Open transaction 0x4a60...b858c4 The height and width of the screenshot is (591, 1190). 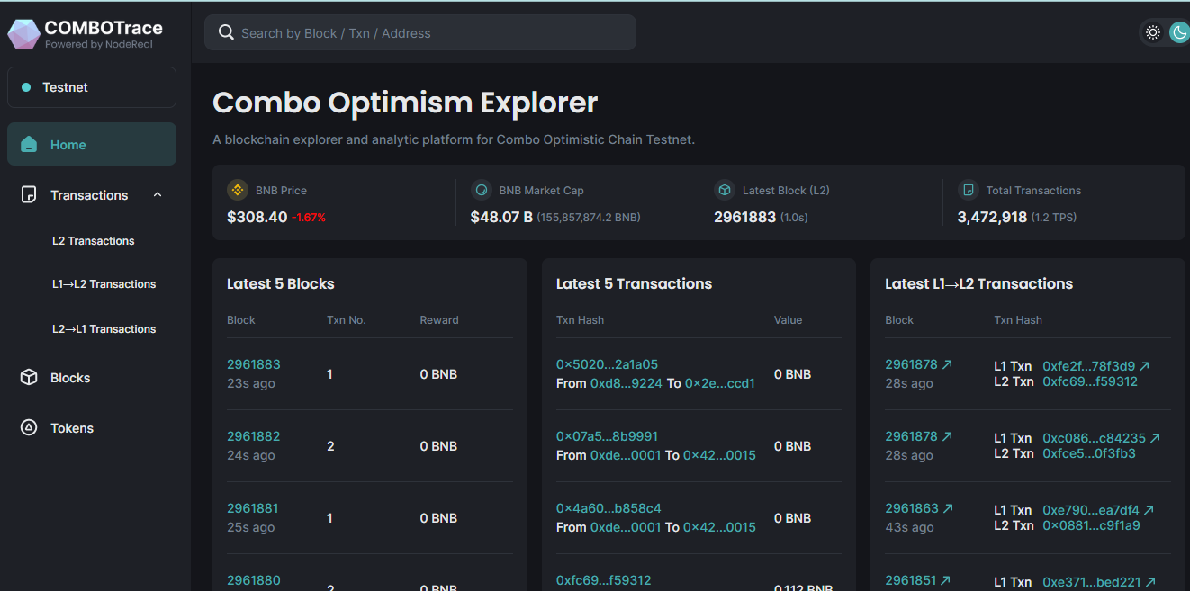pyautogui.click(x=609, y=508)
